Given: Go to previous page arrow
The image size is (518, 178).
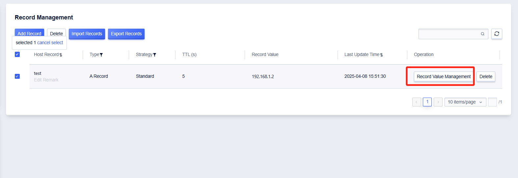Looking at the screenshot, I should 417,102.
